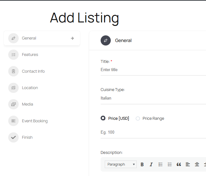Image resolution: width=206 pixels, height=176 pixels.
Task: Open the Paragraph format dropdown
Action: pos(121,164)
